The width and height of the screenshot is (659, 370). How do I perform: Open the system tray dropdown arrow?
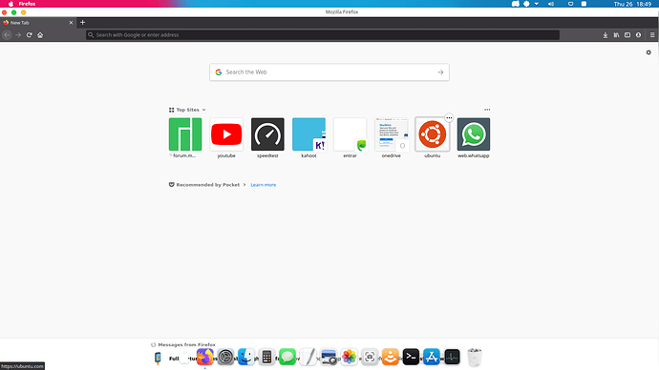pos(537,4)
